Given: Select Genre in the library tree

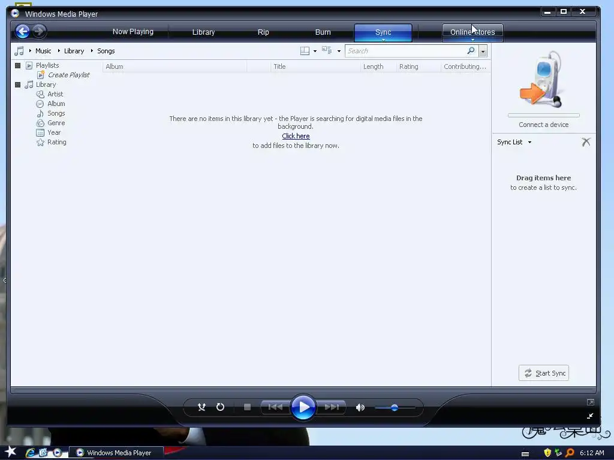Looking at the screenshot, I should click(x=56, y=123).
